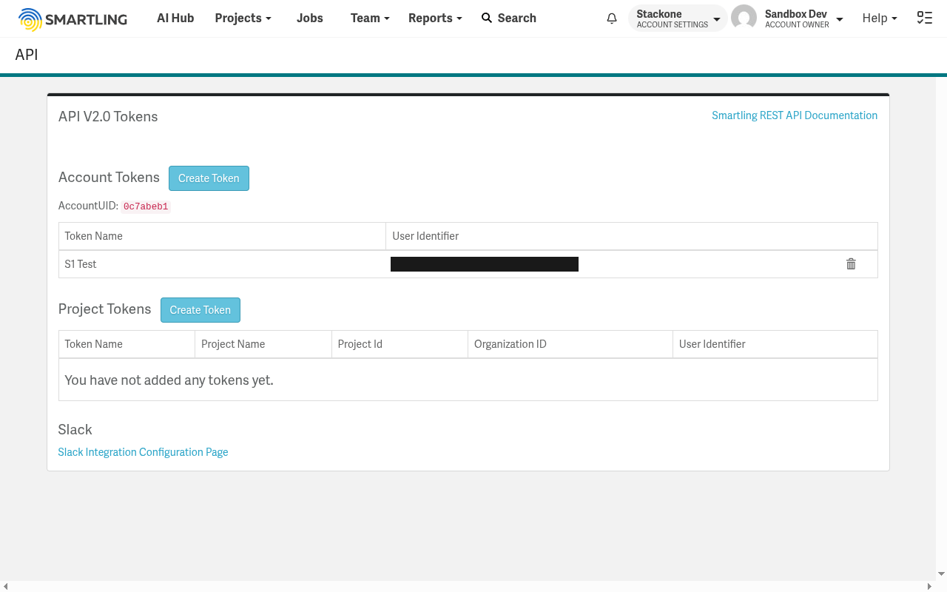Delete the S1 Test token
Screen dimensions: 947x592
click(x=851, y=264)
